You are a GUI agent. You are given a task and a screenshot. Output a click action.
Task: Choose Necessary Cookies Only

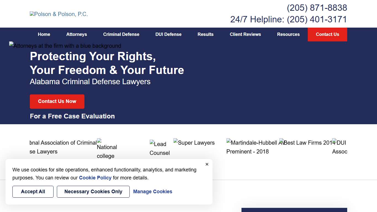(93, 192)
